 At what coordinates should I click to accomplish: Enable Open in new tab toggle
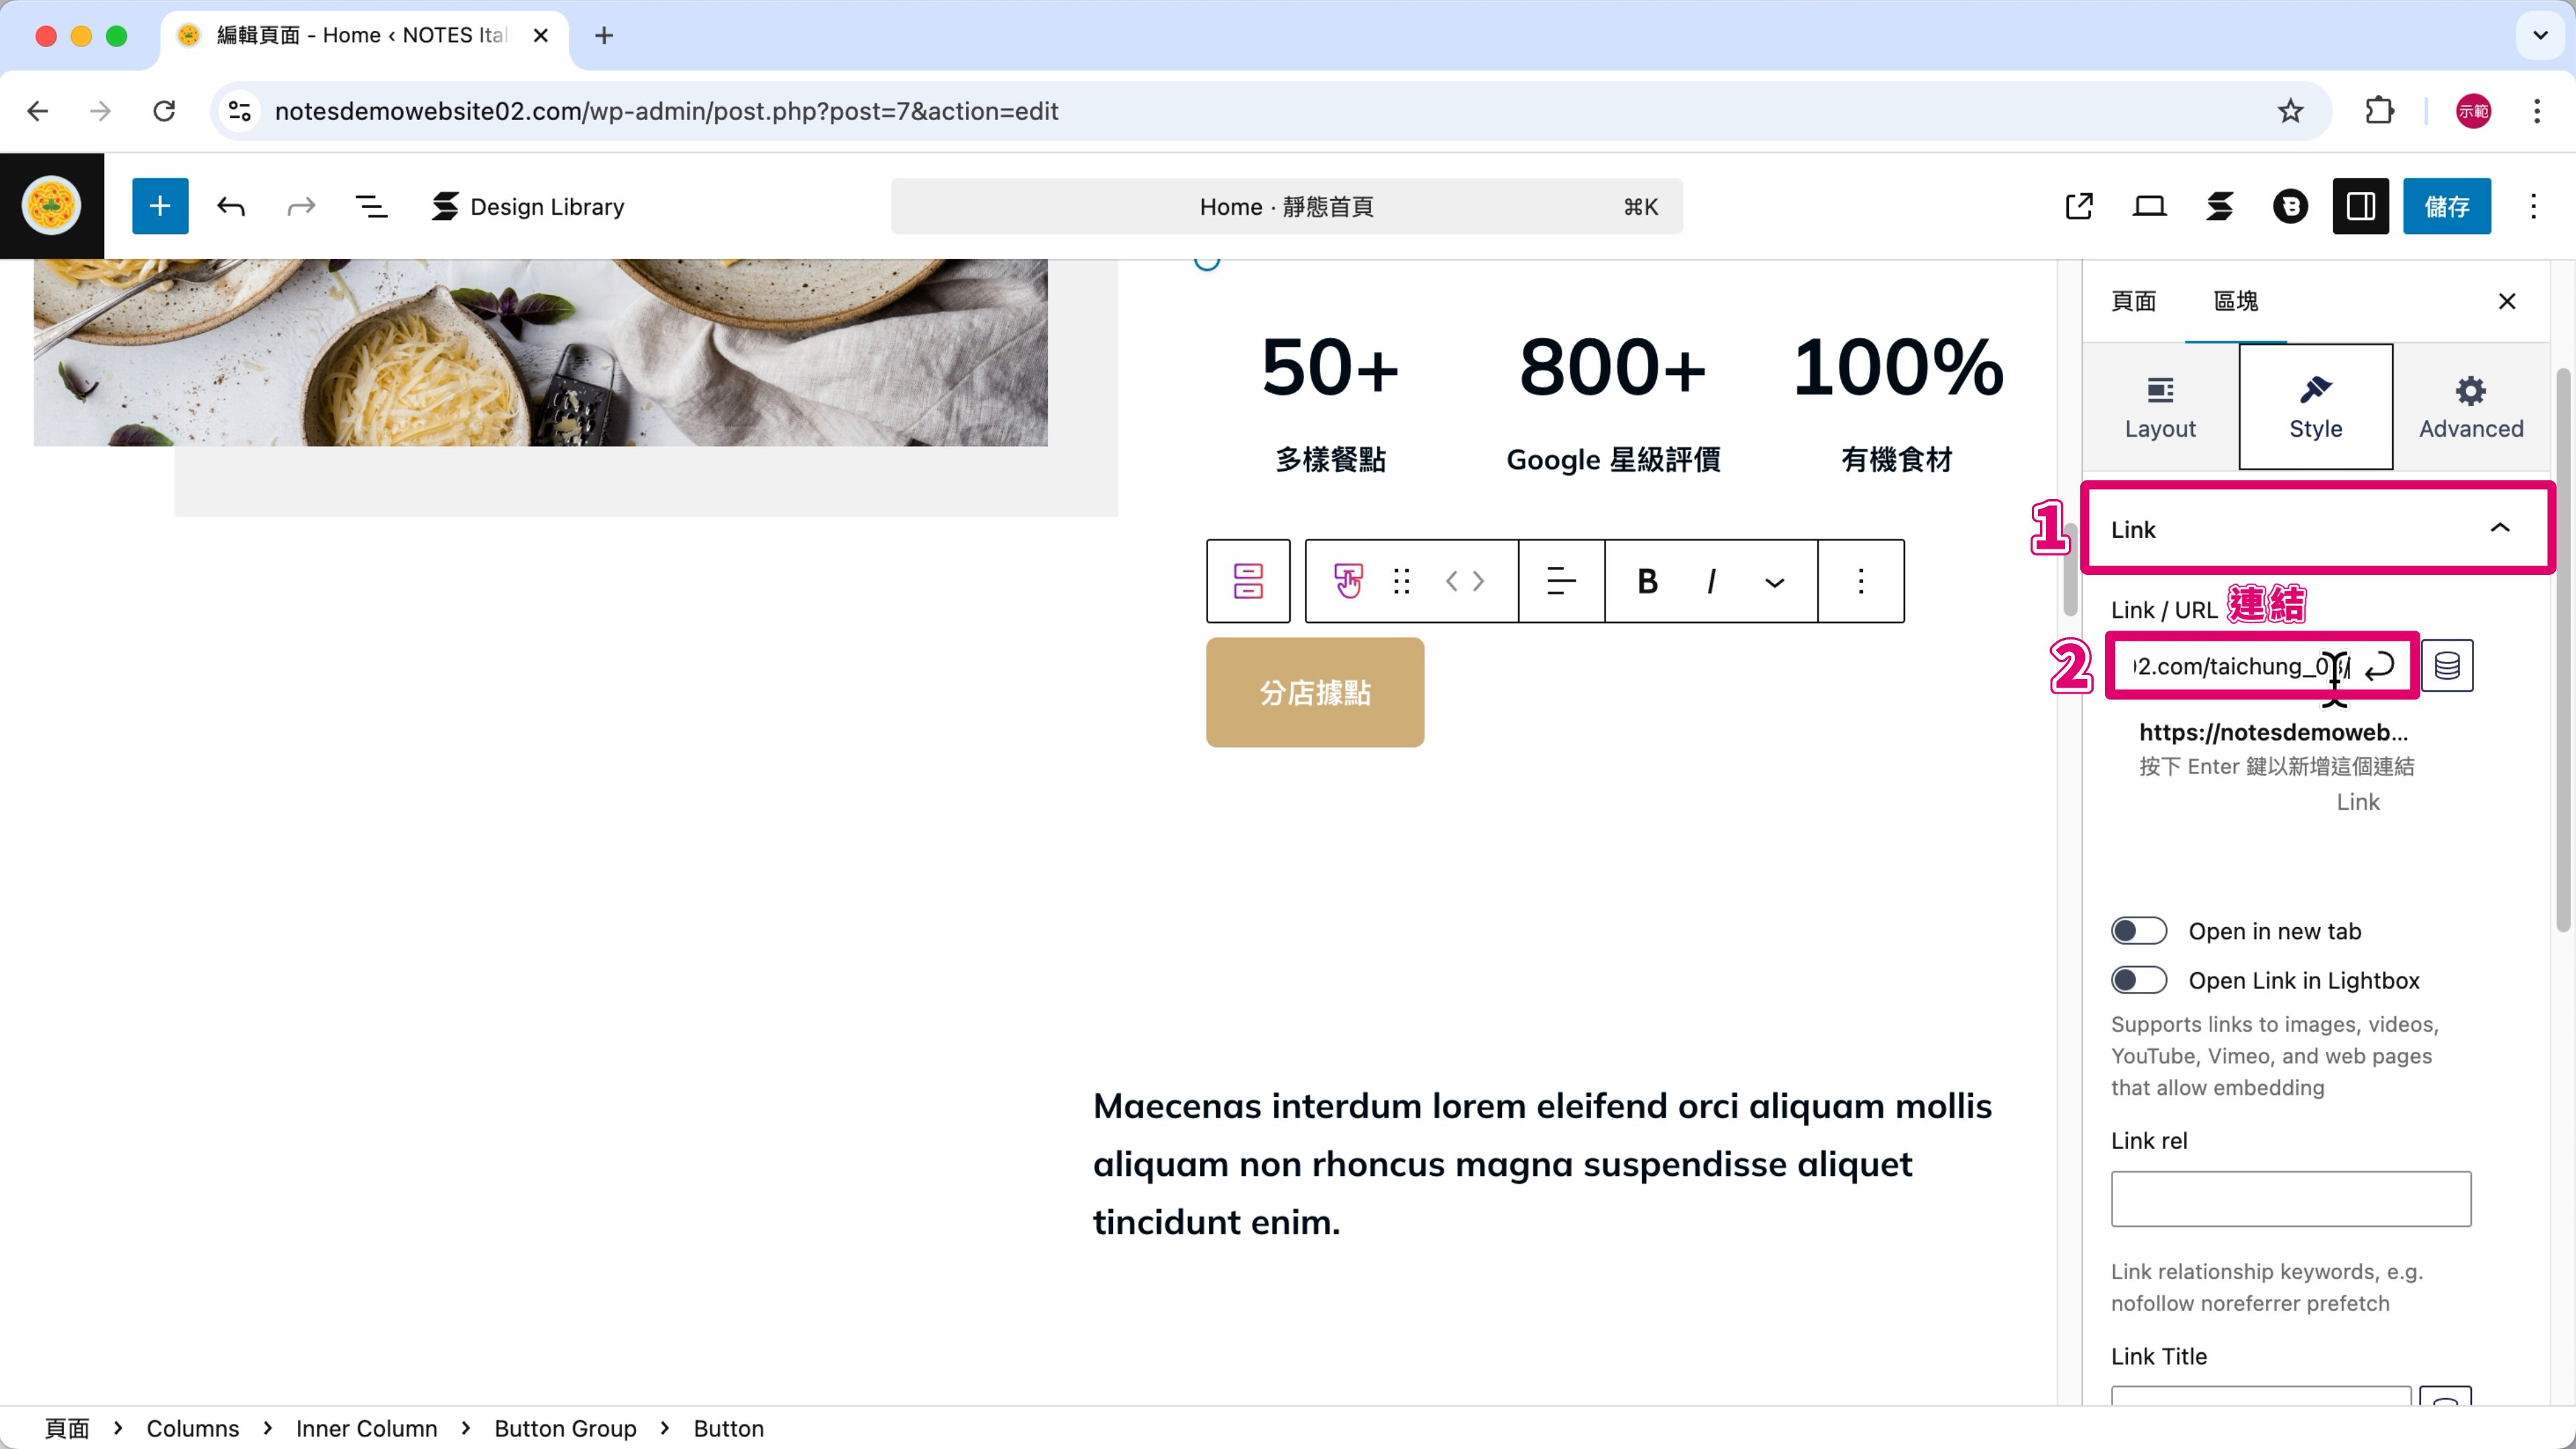click(2138, 931)
